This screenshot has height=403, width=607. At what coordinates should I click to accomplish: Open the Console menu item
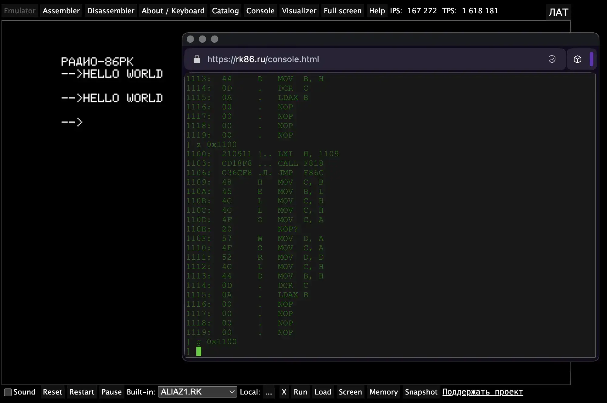point(260,11)
